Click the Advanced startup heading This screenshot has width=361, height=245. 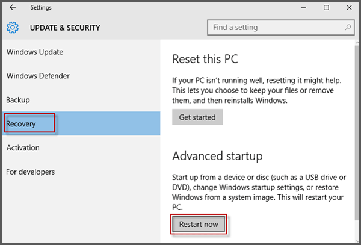coord(217,156)
